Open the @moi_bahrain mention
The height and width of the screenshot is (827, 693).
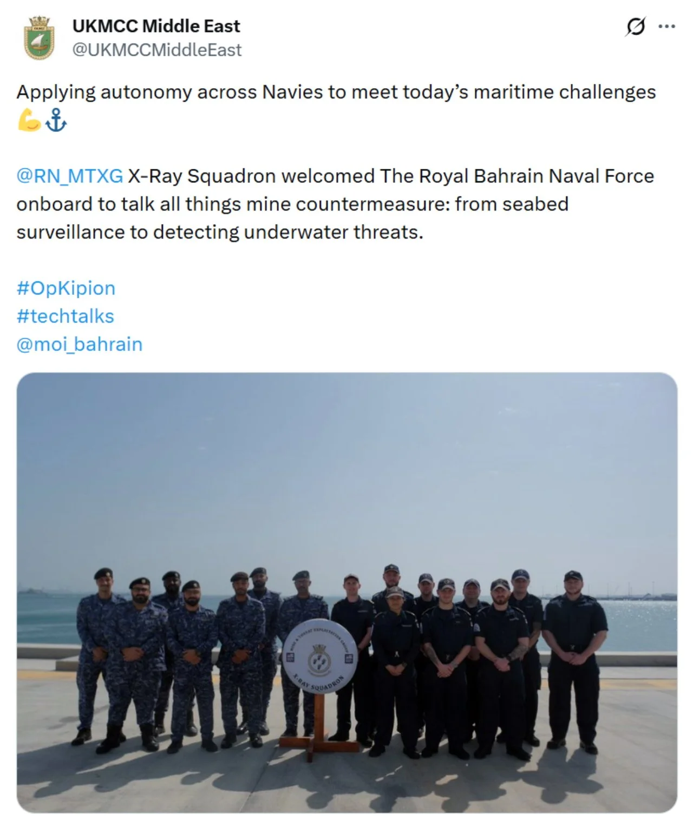tap(80, 344)
